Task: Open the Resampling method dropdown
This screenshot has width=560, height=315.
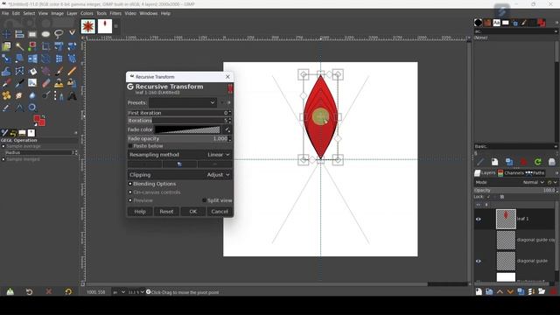Action: tap(179, 155)
